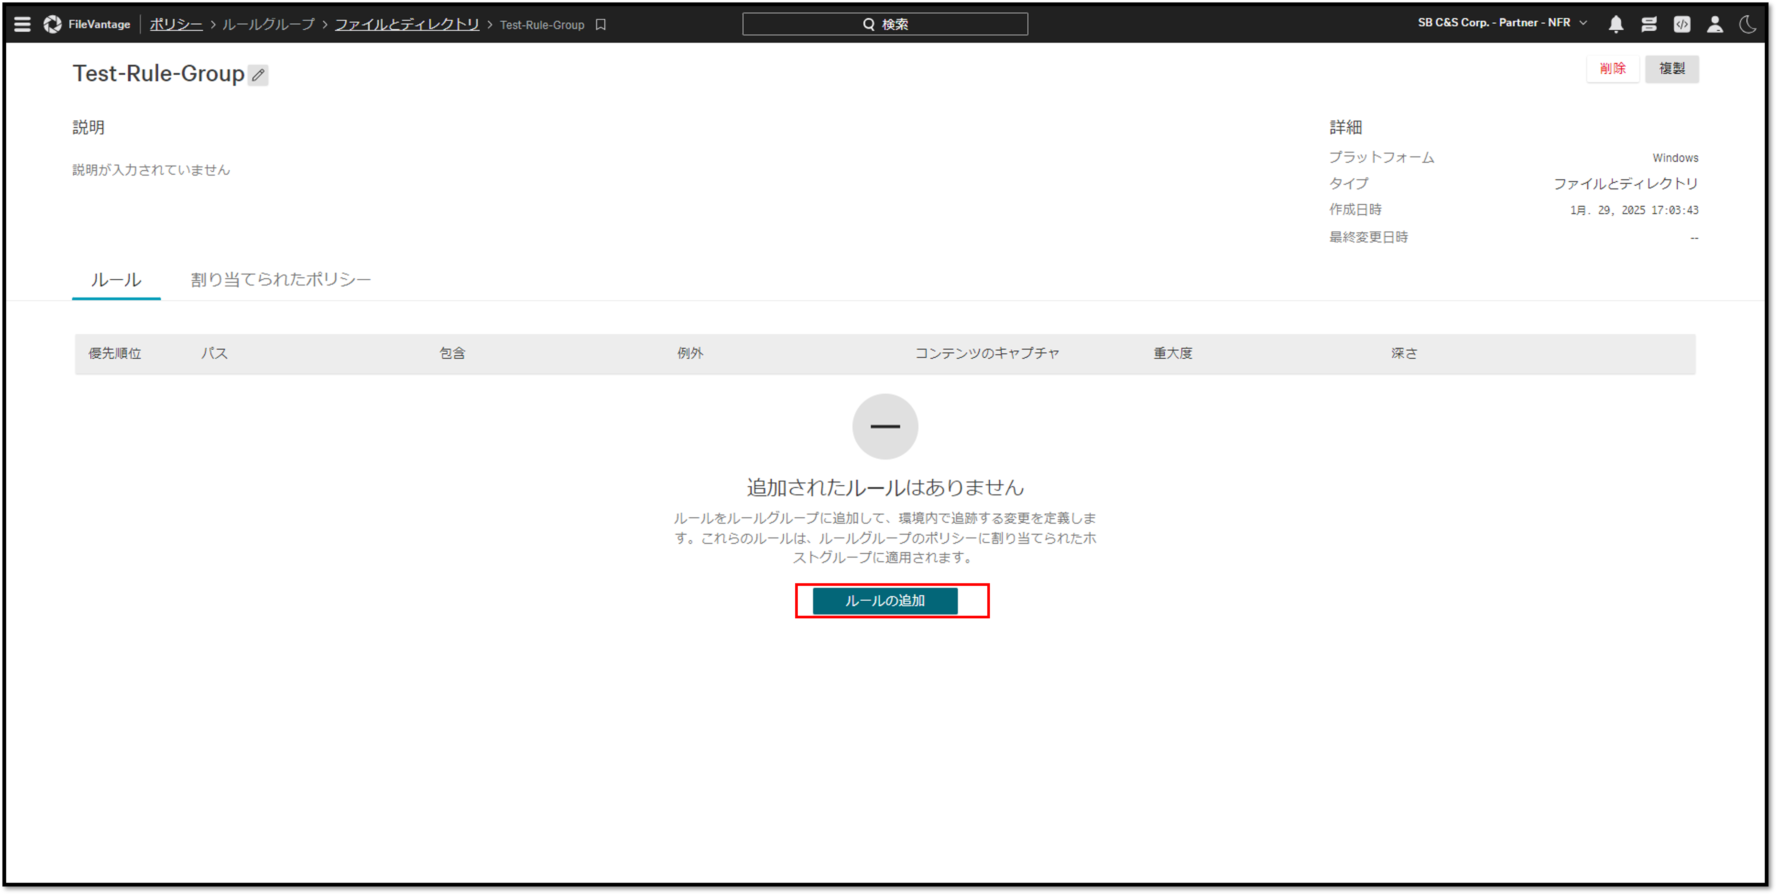
Task: Click the コンテンツのキャプチャ column header
Action: [x=987, y=353]
